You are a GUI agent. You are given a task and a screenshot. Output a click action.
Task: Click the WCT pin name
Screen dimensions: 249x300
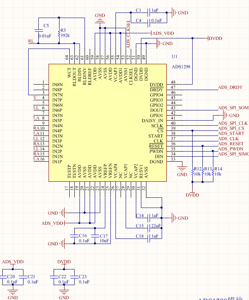pyautogui.click(x=69, y=72)
